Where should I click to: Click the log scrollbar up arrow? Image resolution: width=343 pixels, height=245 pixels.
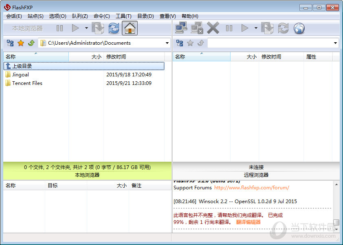[x=336, y=184]
